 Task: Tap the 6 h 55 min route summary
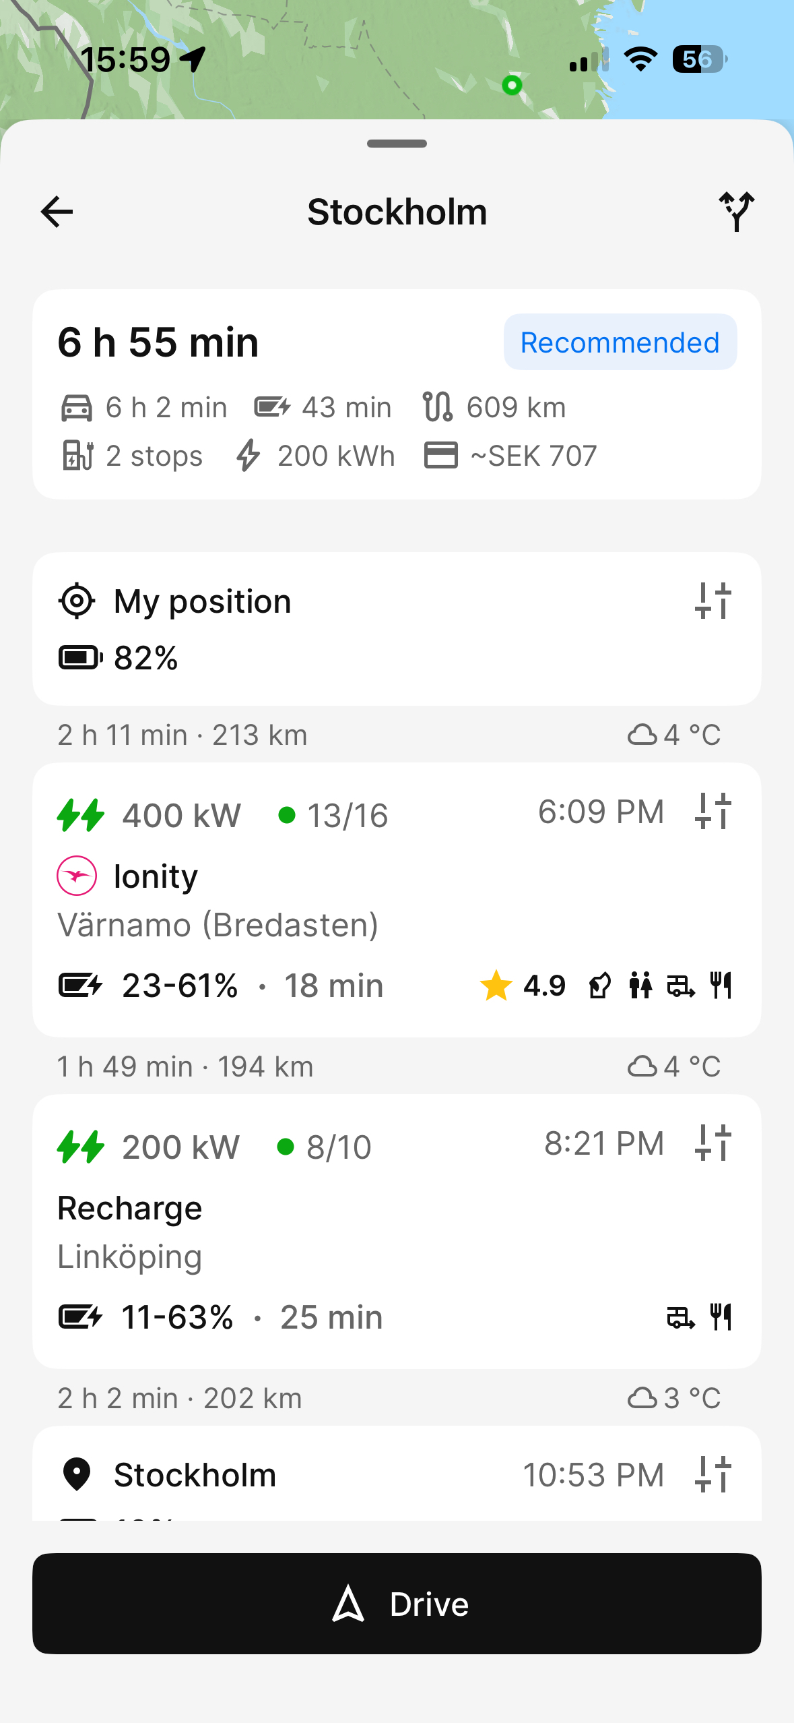pos(158,342)
